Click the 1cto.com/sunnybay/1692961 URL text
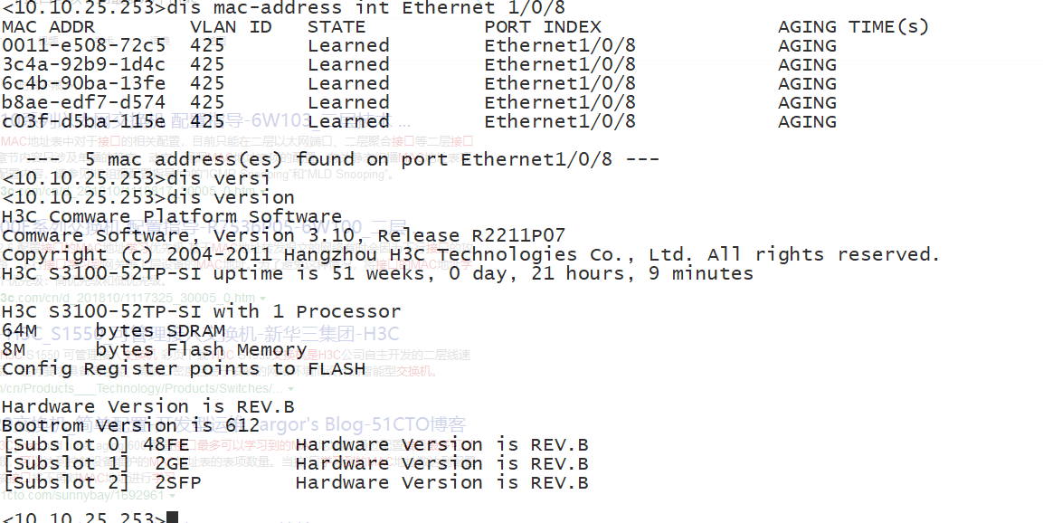This screenshot has width=1043, height=523. pyautogui.click(x=83, y=495)
